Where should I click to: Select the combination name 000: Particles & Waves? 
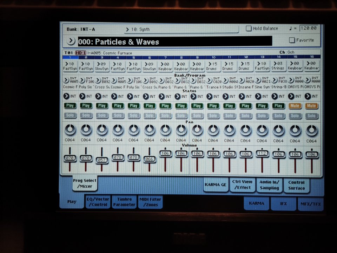(x=175, y=41)
